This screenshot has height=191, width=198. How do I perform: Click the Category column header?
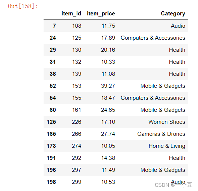click(x=173, y=14)
